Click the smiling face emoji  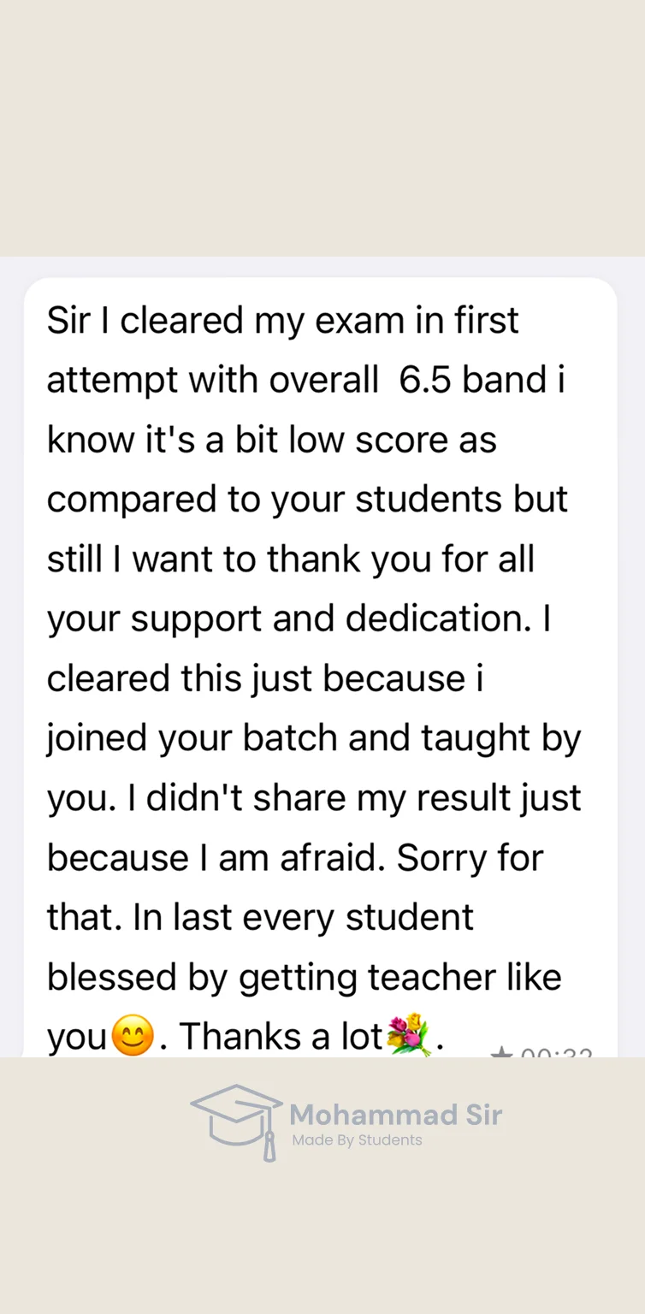[133, 1036]
